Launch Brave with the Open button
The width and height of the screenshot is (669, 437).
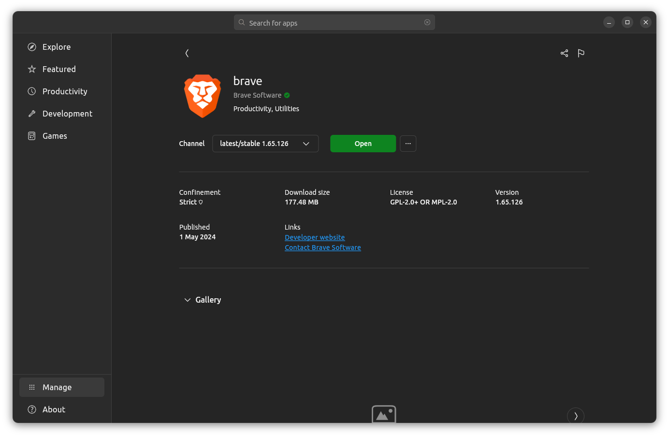tap(363, 144)
